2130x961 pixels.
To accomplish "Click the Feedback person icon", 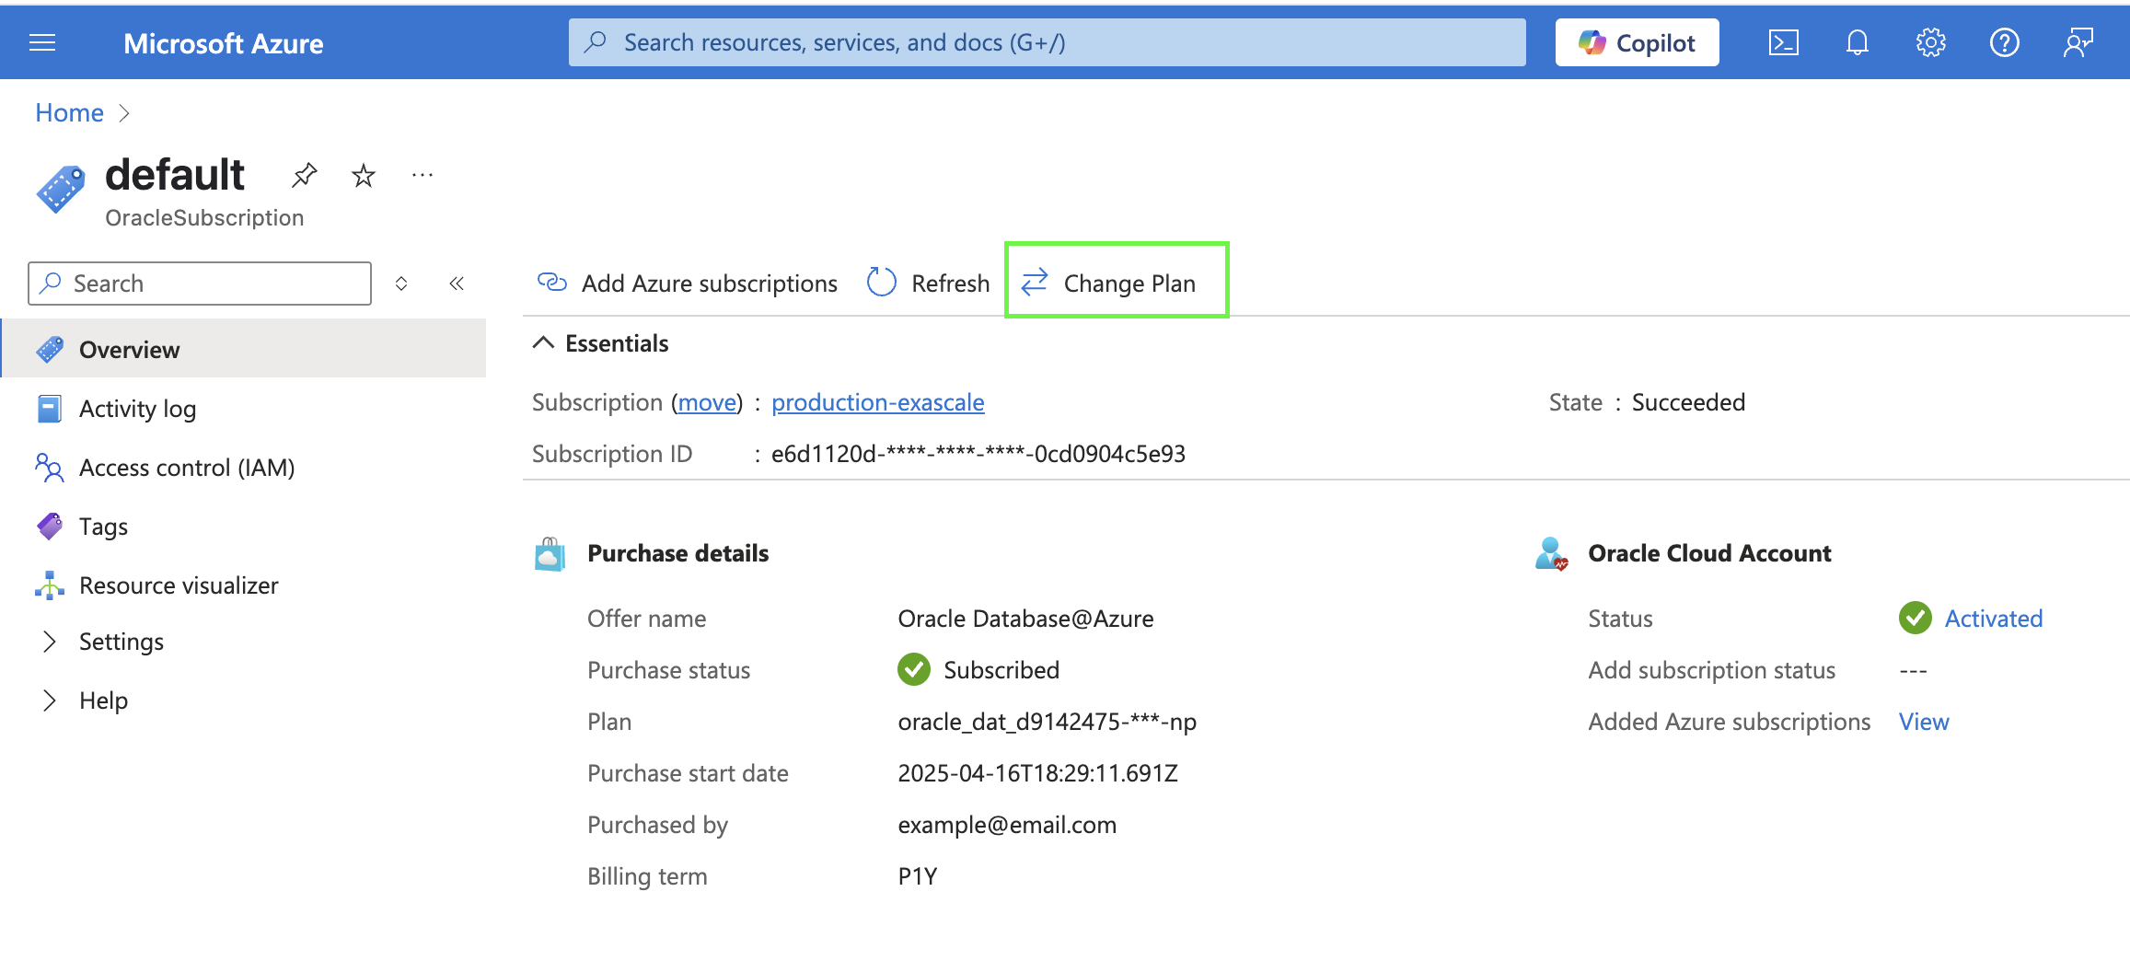I will tap(2078, 43).
